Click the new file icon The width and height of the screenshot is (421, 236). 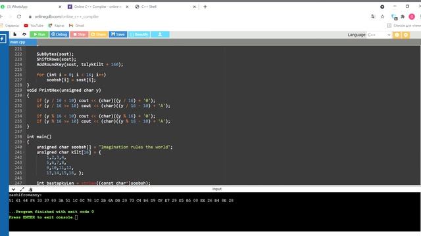coord(14,35)
